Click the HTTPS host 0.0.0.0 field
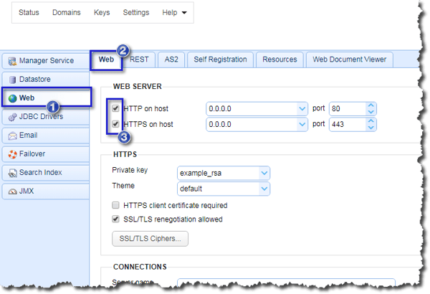Viewport: 430px width, 294px height. pyautogui.click(x=252, y=124)
